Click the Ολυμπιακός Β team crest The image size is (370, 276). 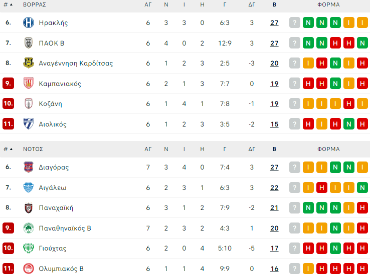pyautogui.click(x=29, y=268)
